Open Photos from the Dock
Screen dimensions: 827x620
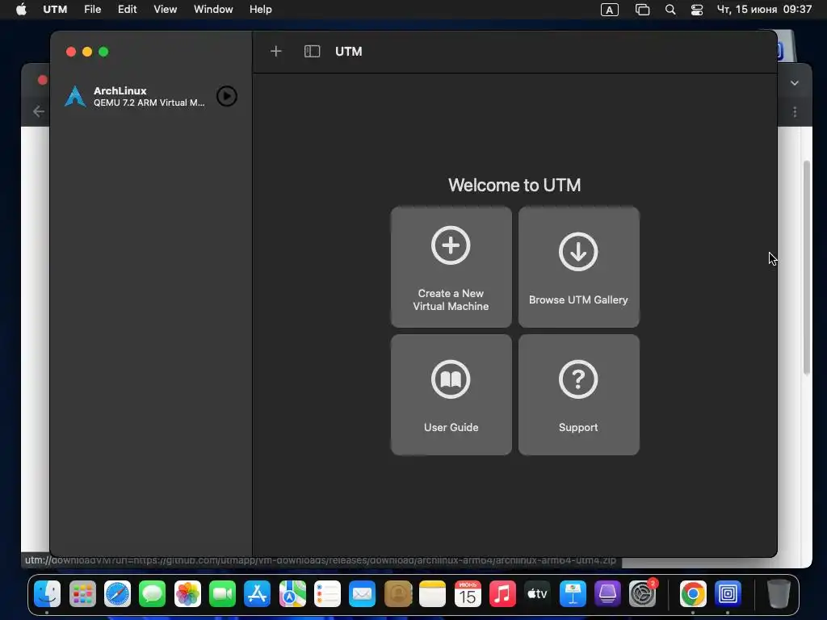point(187,594)
